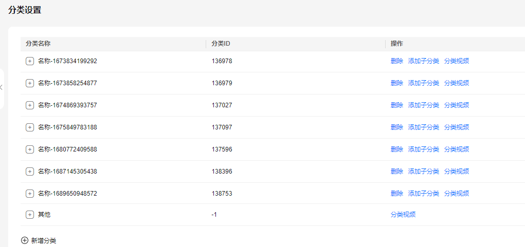Viewport: 525px width, 247px height.
Task: Delete category with ID 138753
Action: (397, 194)
